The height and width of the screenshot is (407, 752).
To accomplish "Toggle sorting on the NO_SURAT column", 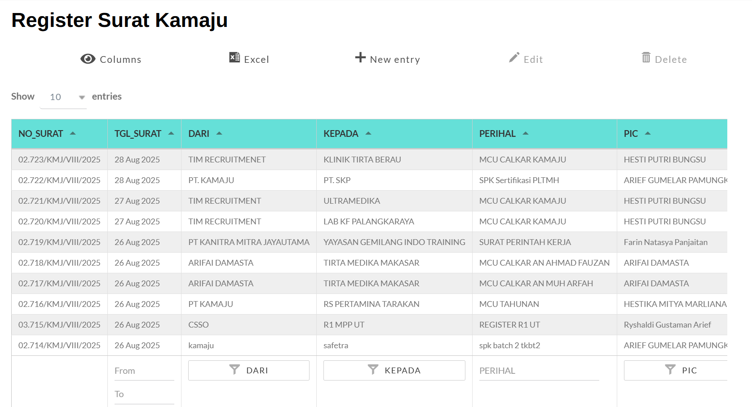I will click(x=73, y=132).
